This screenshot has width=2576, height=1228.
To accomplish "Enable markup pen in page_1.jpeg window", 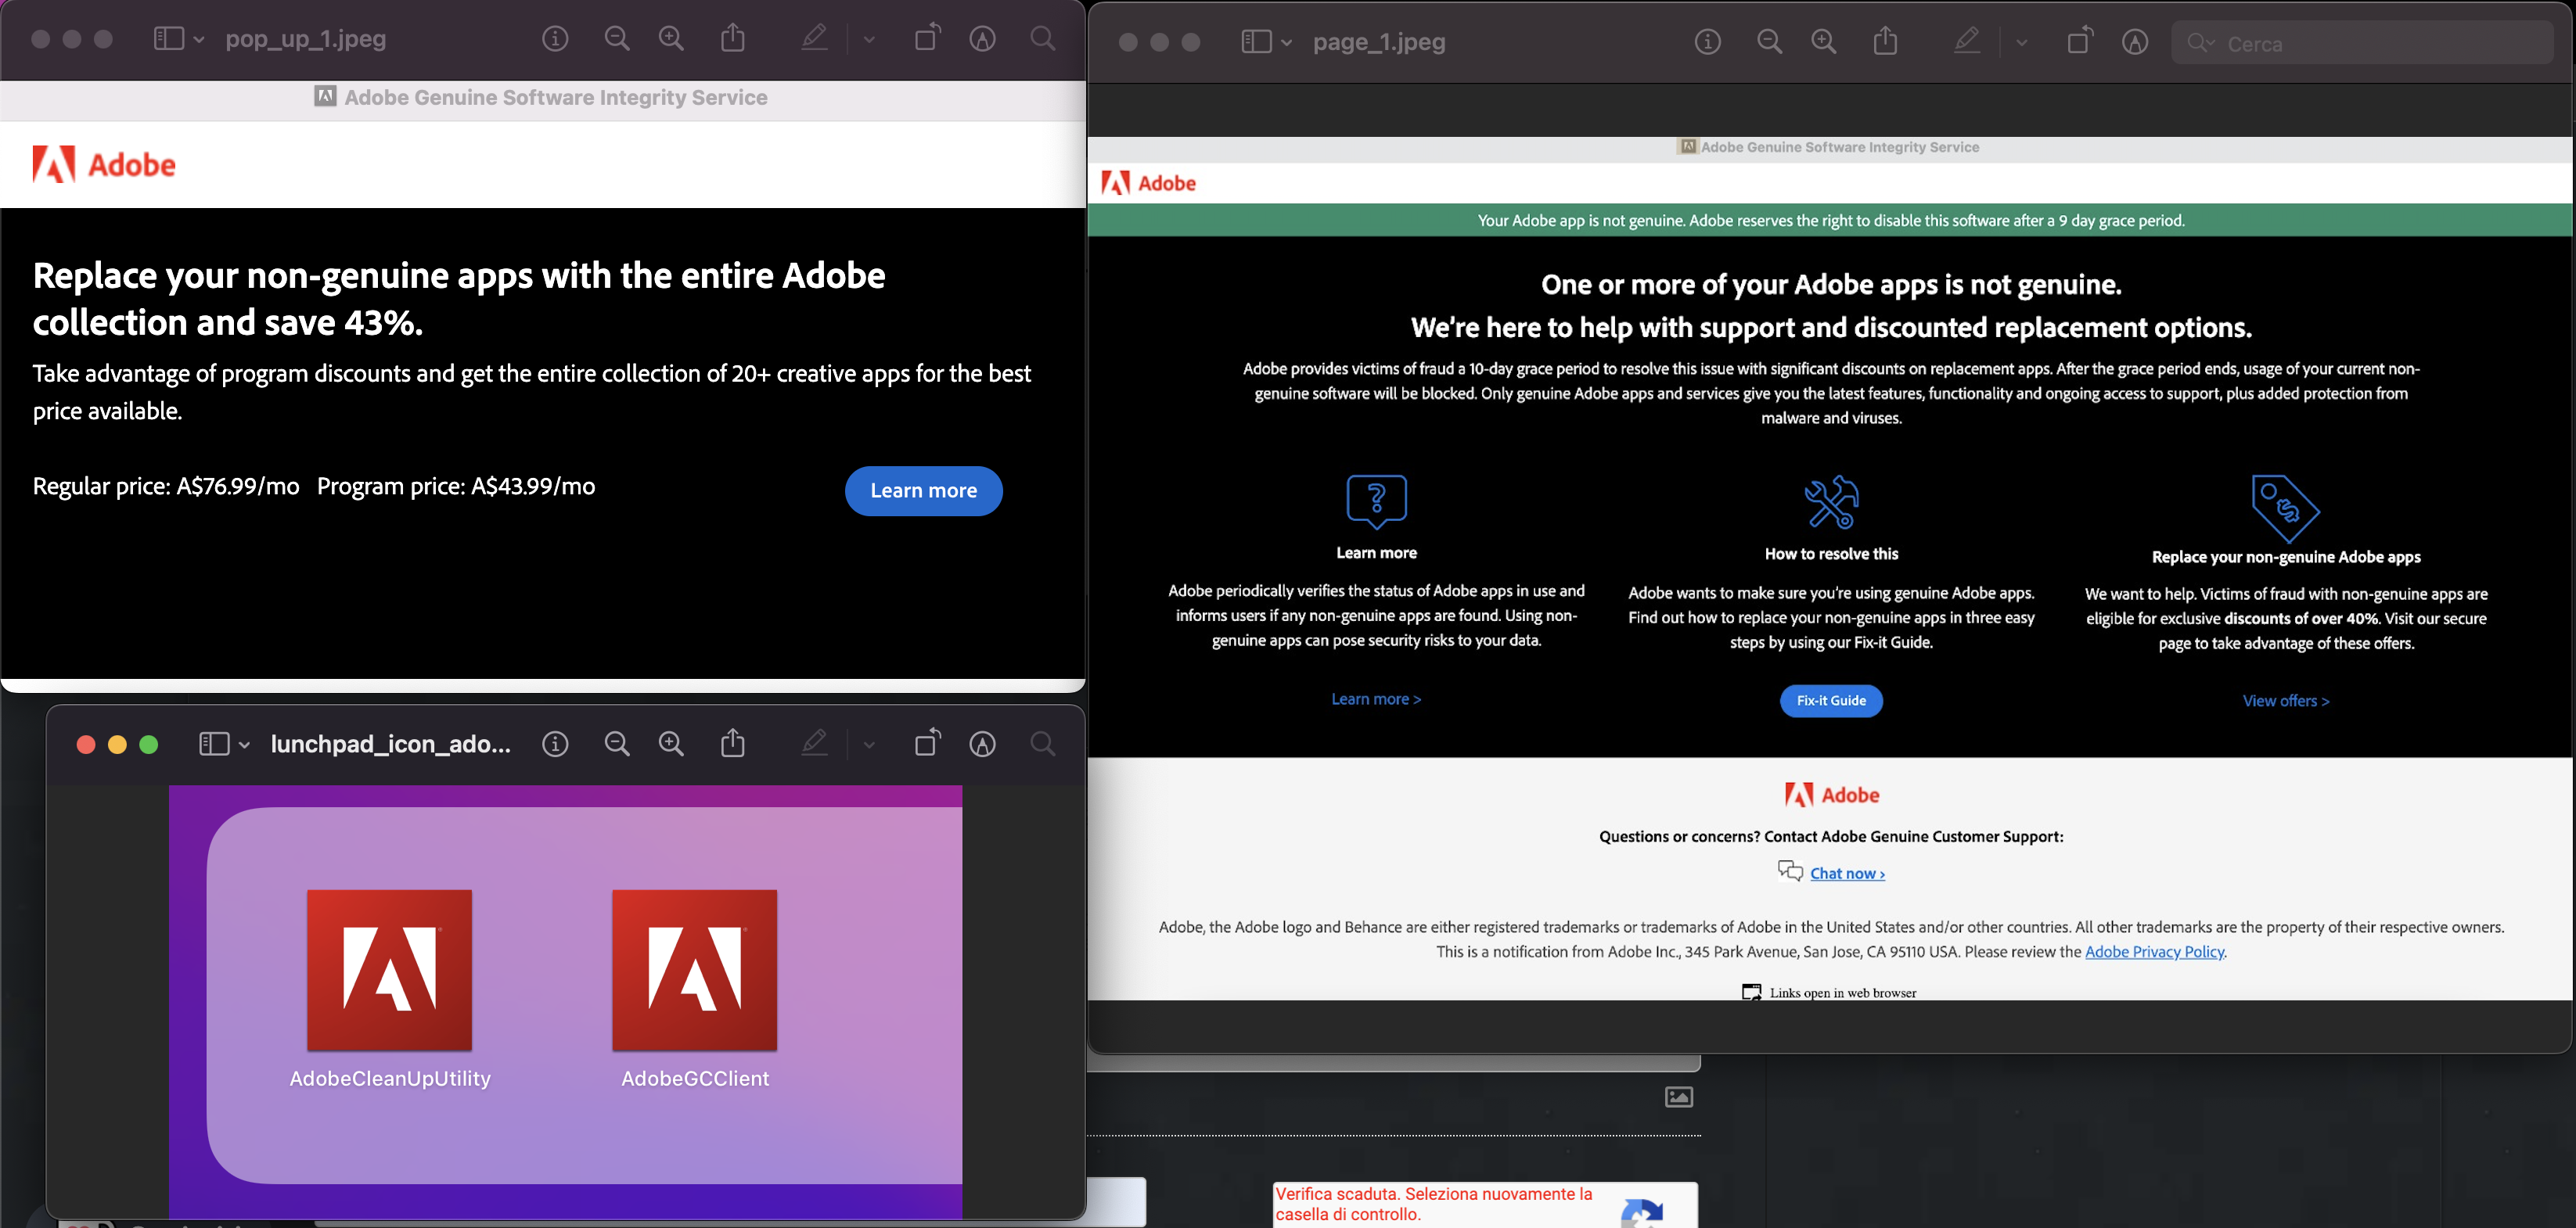I will point(1967,42).
